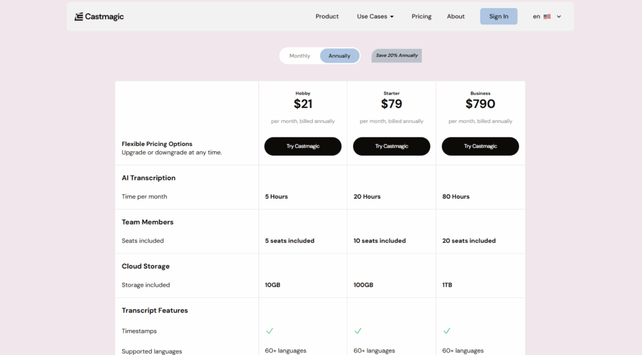642x355 pixels.
Task: Click the "20 Hours" cell
Action: click(367, 196)
